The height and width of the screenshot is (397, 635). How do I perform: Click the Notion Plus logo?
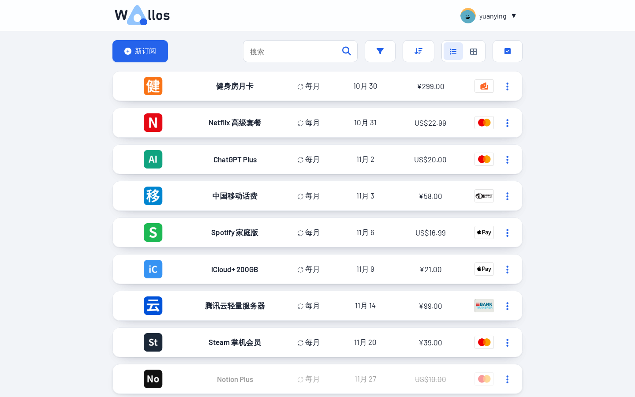coord(153,379)
